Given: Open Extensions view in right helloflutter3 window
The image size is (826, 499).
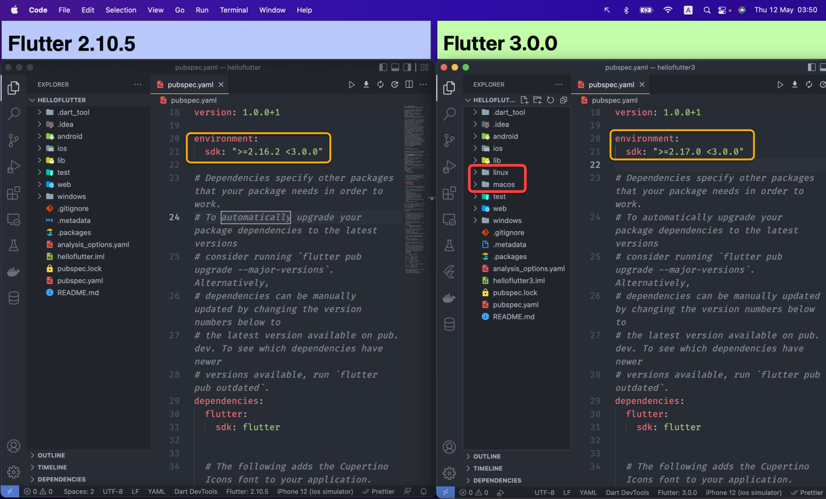Looking at the screenshot, I should coord(450,193).
